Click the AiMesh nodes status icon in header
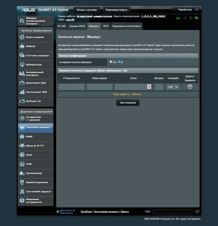218x226 pixels. pos(190,18)
